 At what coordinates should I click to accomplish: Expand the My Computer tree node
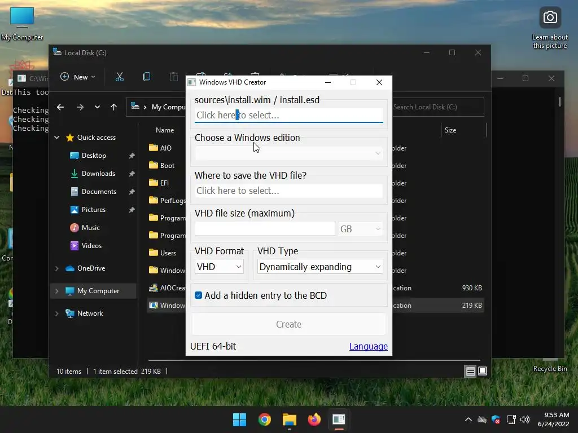[57, 291]
